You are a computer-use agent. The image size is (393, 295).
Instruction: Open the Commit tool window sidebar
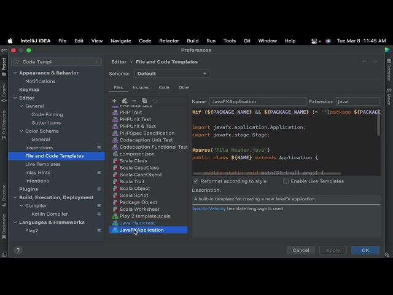point(4,93)
